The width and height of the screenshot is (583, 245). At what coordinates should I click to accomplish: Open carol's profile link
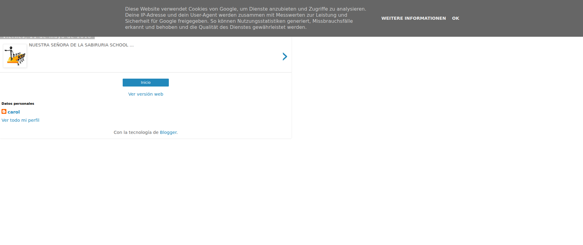(14, 112)
